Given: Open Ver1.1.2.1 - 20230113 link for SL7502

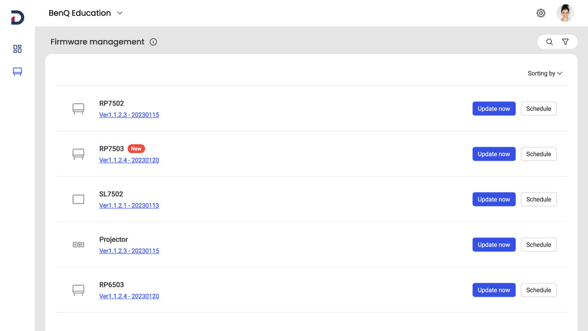Looking at the screenshot, I should click(129, 206).
